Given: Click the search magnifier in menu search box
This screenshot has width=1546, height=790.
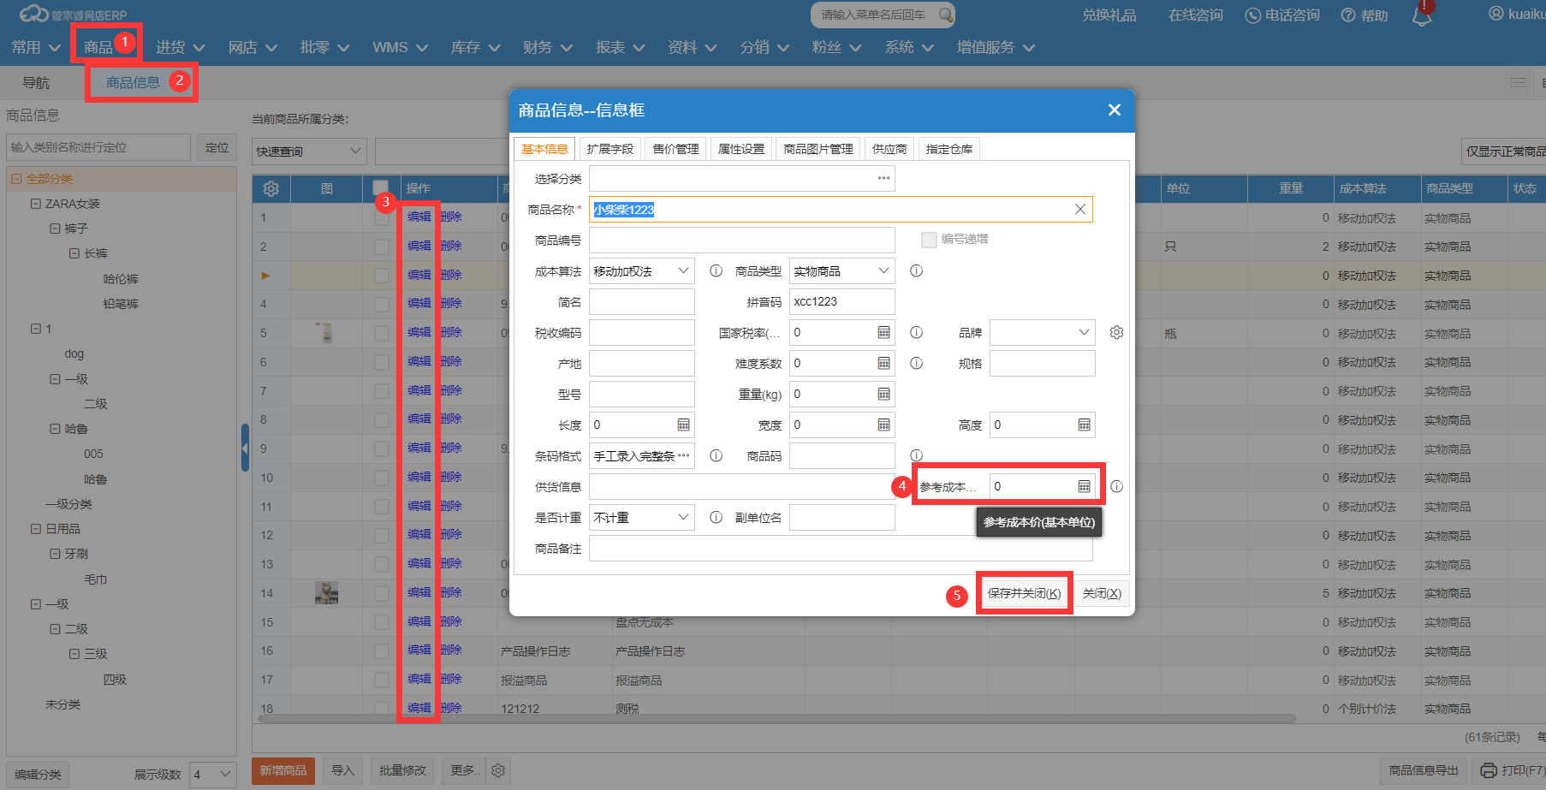Looking at the screenshot, I should pyautogui.click(x=945, y=15).
